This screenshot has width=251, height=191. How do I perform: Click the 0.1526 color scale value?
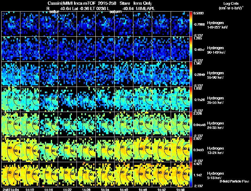[x=200, y=100]
